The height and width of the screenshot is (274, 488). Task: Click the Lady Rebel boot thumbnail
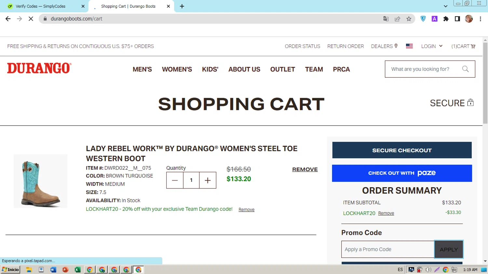pyautogui.click(x=40, y=181)
